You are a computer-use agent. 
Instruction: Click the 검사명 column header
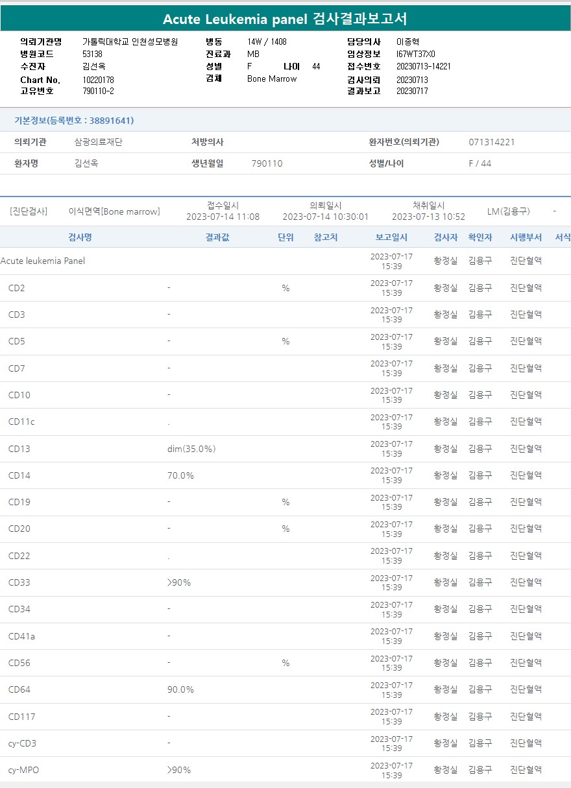click(80, 237)
